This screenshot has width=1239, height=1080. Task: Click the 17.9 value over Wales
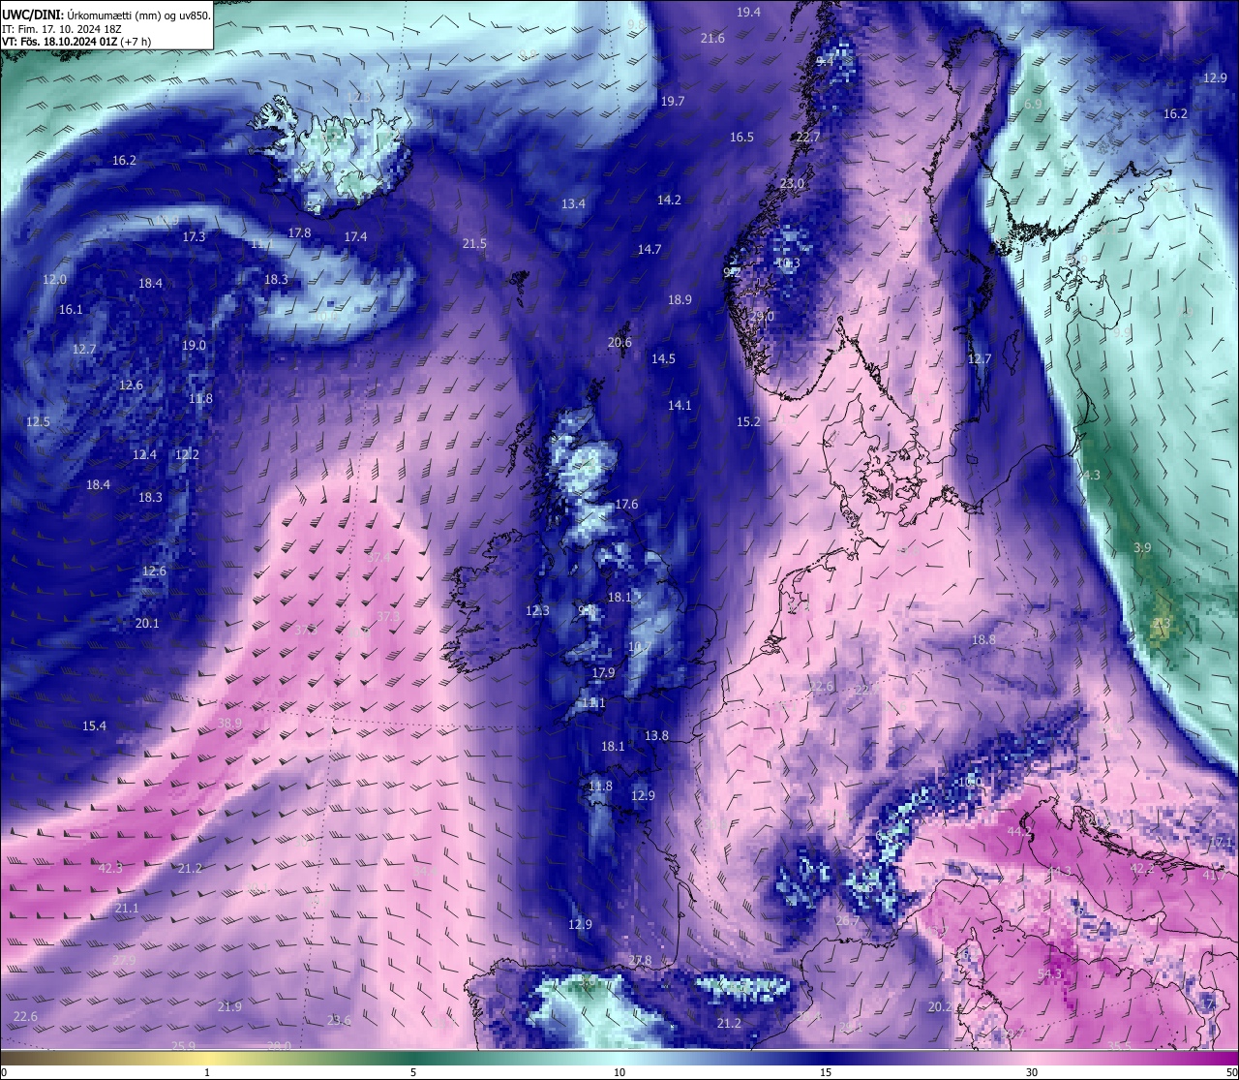(x=603, y=672)
